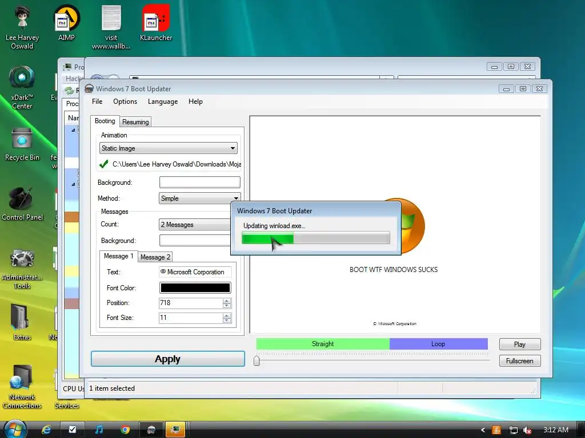585x438 pixels.
Task: Open the Control Panel desktop icon
Action: coord(22,204)
